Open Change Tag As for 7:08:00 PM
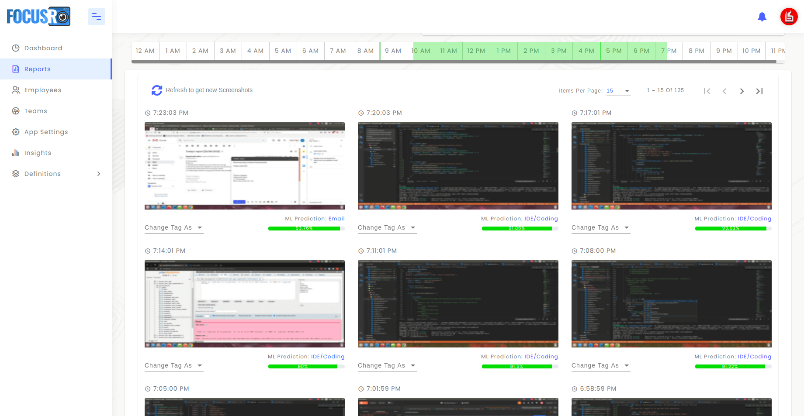Viewport: 804px width, 416px height. tap(600, 366)
